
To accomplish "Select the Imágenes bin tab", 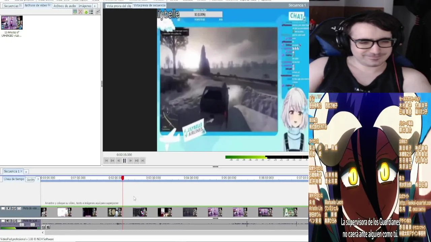I will tap(85, 6).
